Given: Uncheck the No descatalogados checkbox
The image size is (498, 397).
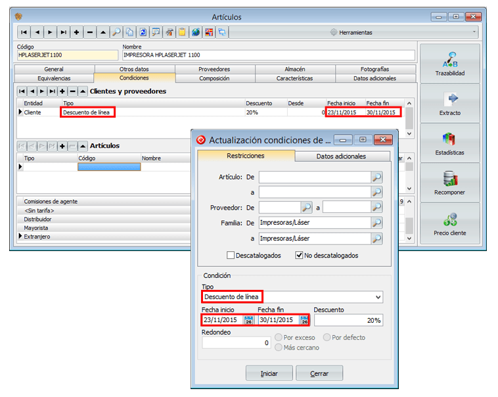Looking at the screenshot, I should point(299,255).
